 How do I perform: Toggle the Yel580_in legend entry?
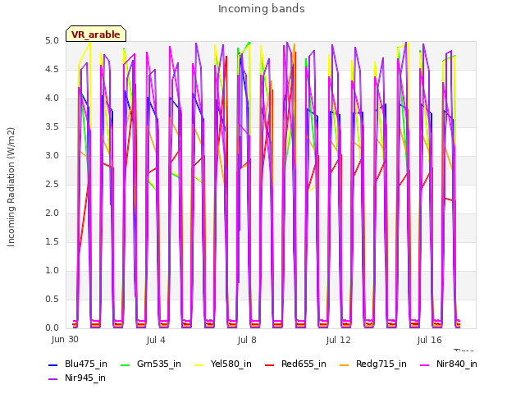click(223, 364)
